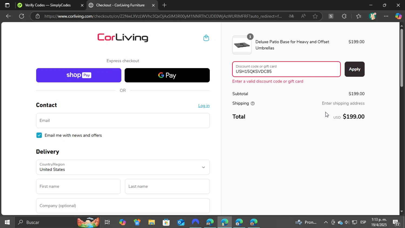Image resolution: width=405 pixels, height=228 pixels.
Task: Open browser settings and more menu
Action: click(386, 16)
